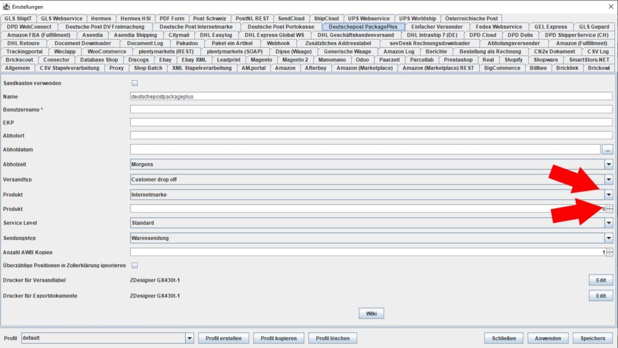Open the Hermes HSI tab
Image resolution: width=618 pixels, height=348 pixels.
[x=136, y=19]
